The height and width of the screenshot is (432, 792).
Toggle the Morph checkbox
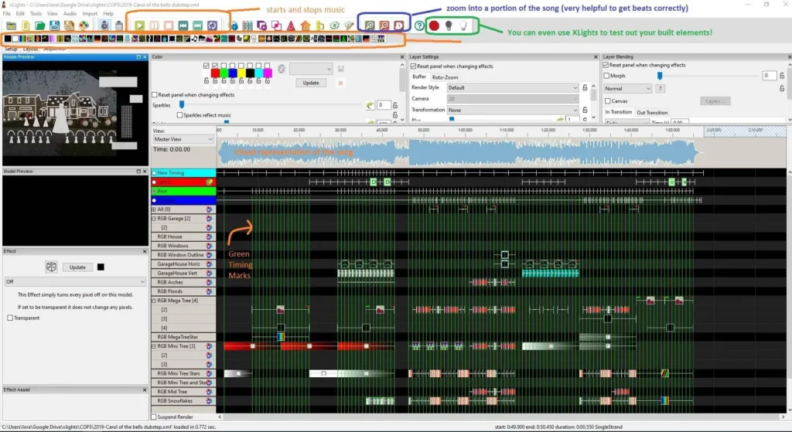coord(606,76)
